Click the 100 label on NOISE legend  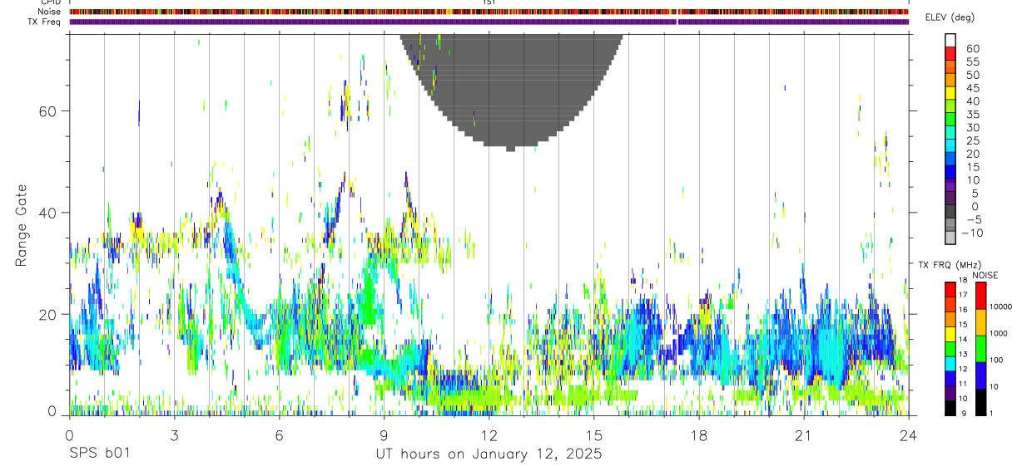(x=997, y=361)
